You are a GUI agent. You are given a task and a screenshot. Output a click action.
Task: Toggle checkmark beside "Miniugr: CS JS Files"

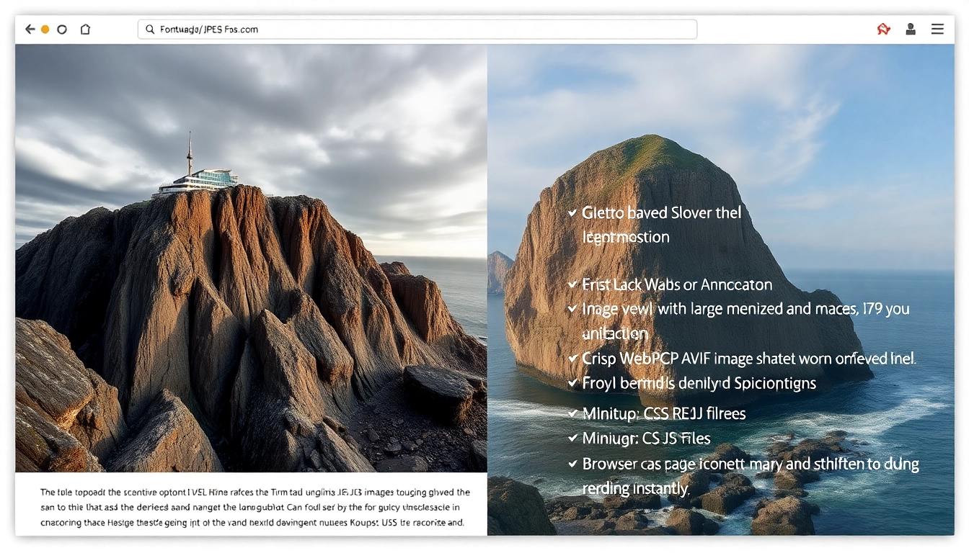[572, 438]
